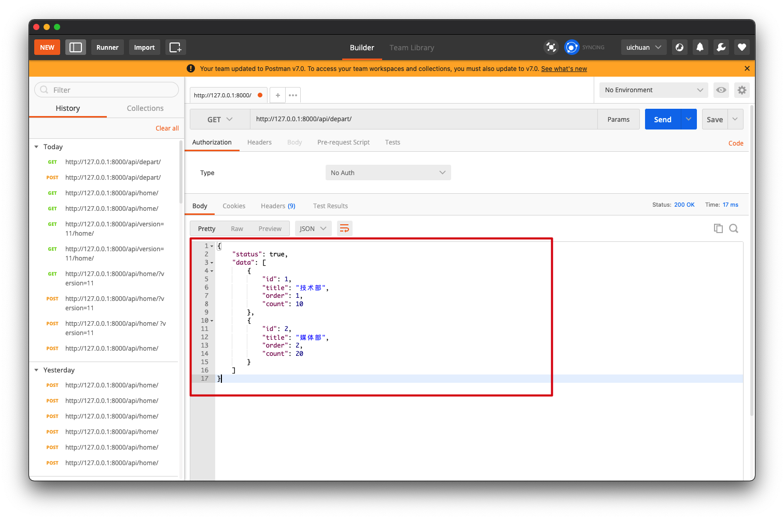Screen dimensions: 784x519
Task: Search within the response body
Action: [x=734, y=228]
